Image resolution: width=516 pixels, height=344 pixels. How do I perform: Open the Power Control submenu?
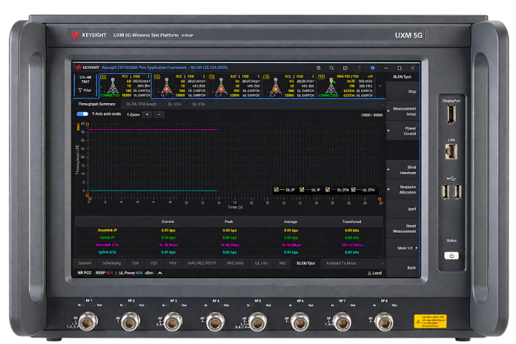(x=403, y=131)
